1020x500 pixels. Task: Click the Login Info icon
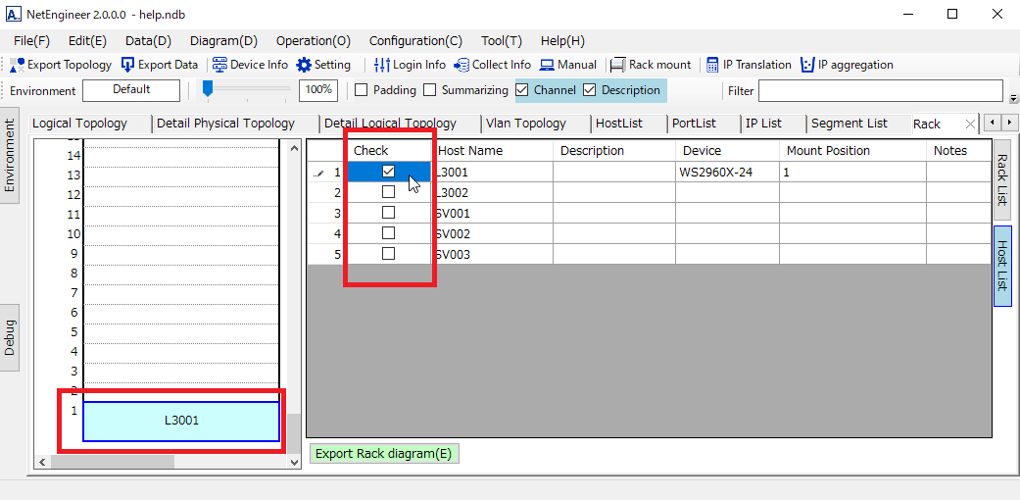pos(382,65)
